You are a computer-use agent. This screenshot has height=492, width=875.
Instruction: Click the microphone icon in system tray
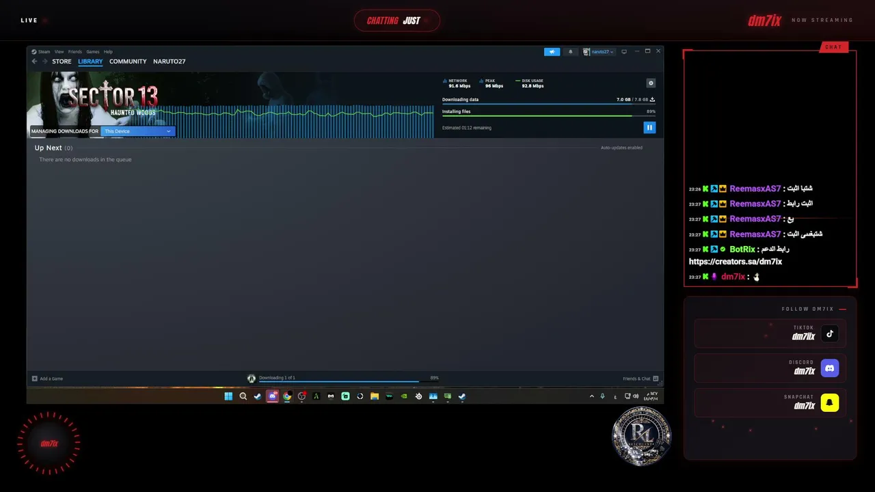click(x=602, y=396)
